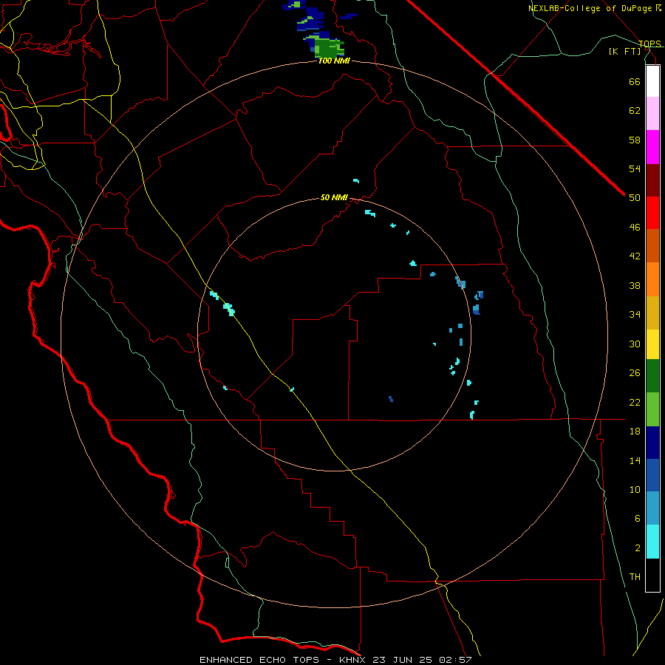
Task: Click the 66 legend value
Action: pyautogui.click(x=635, y=81)
